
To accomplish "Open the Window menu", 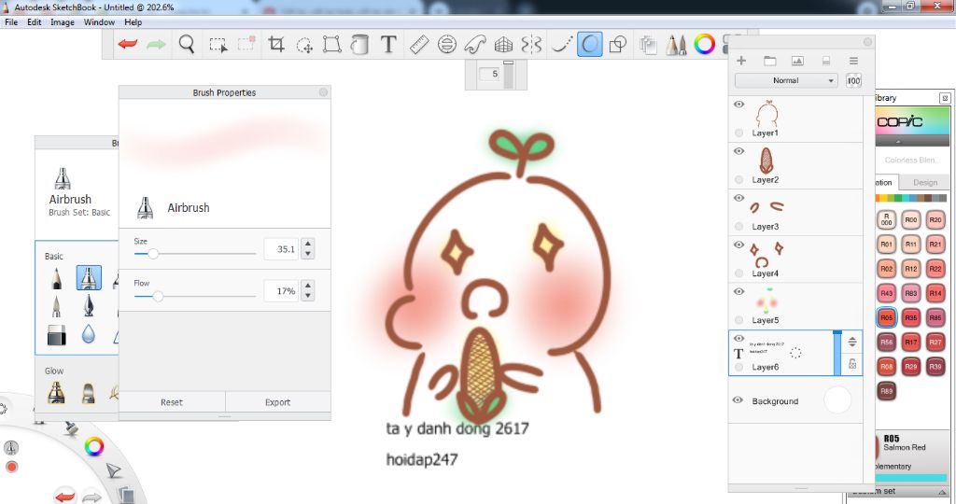I will 99,22.
